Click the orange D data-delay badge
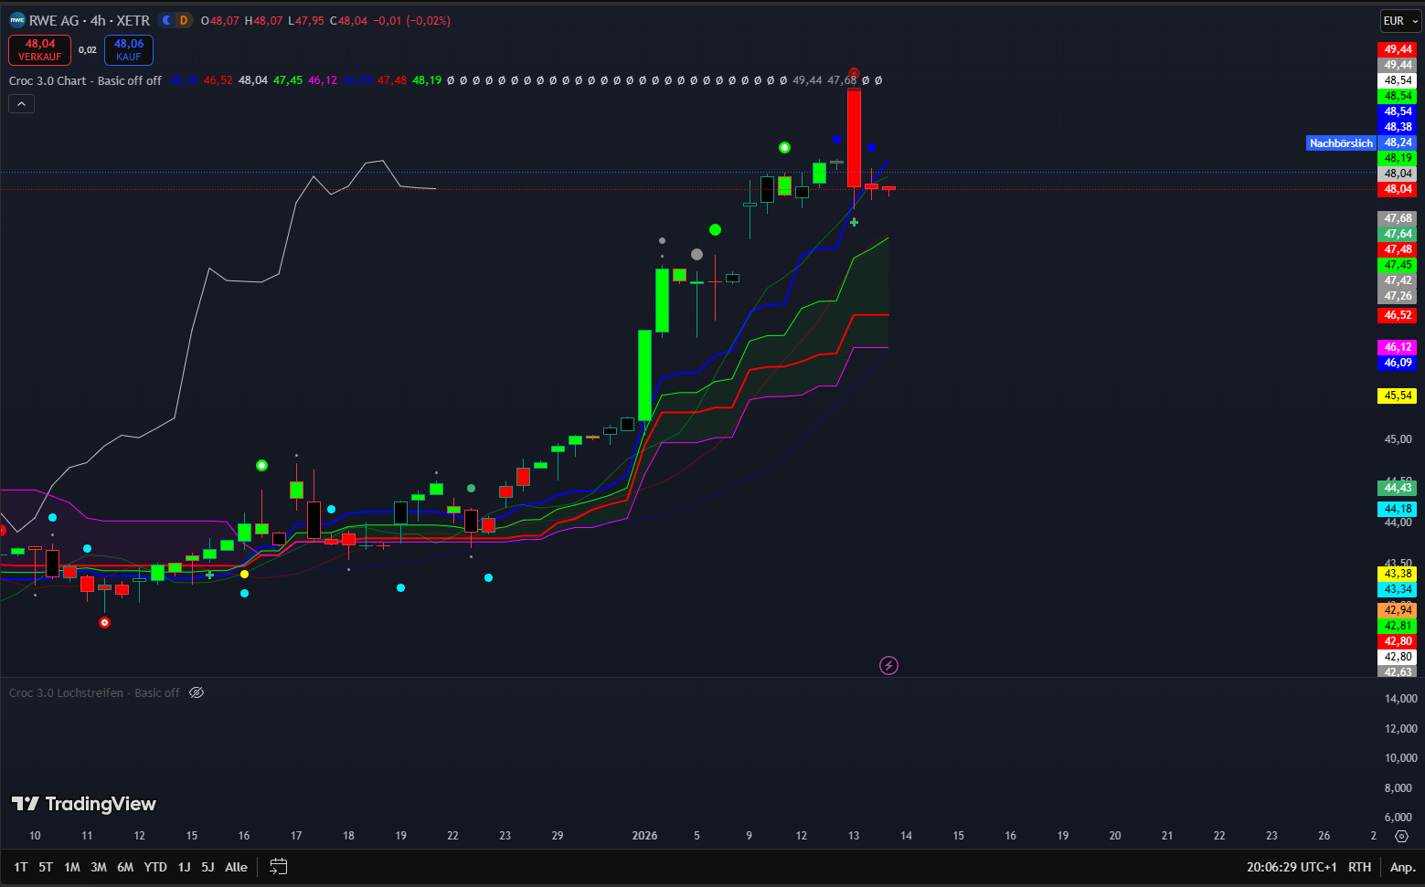The image size is (1425, 887). tap(183, 20)
